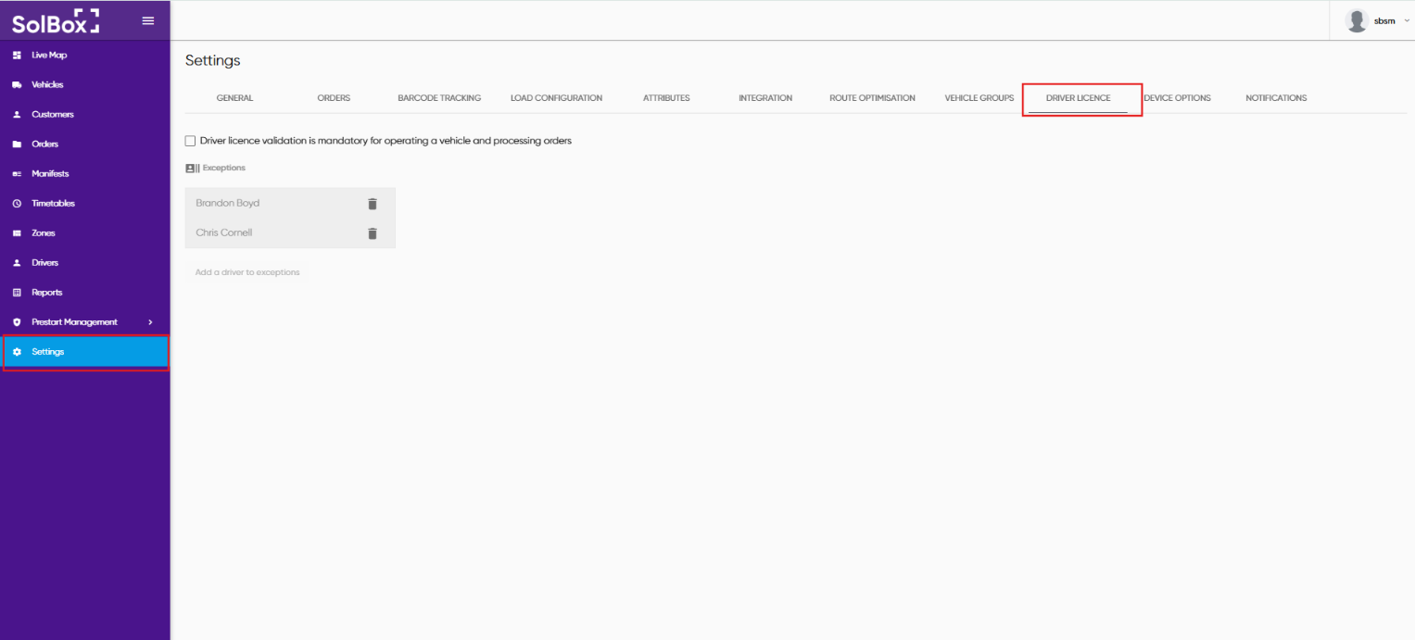The width and height of the screenshot is (1415, 640).
Task: Open Live Map from sidebar
Action: (x=49, y=56)
